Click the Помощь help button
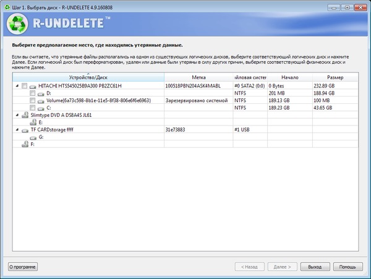 click(348, 267)
